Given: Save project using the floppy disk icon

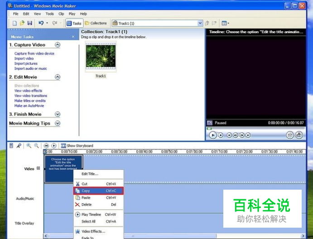Looking at the screenshot, I should pos(30,23).
